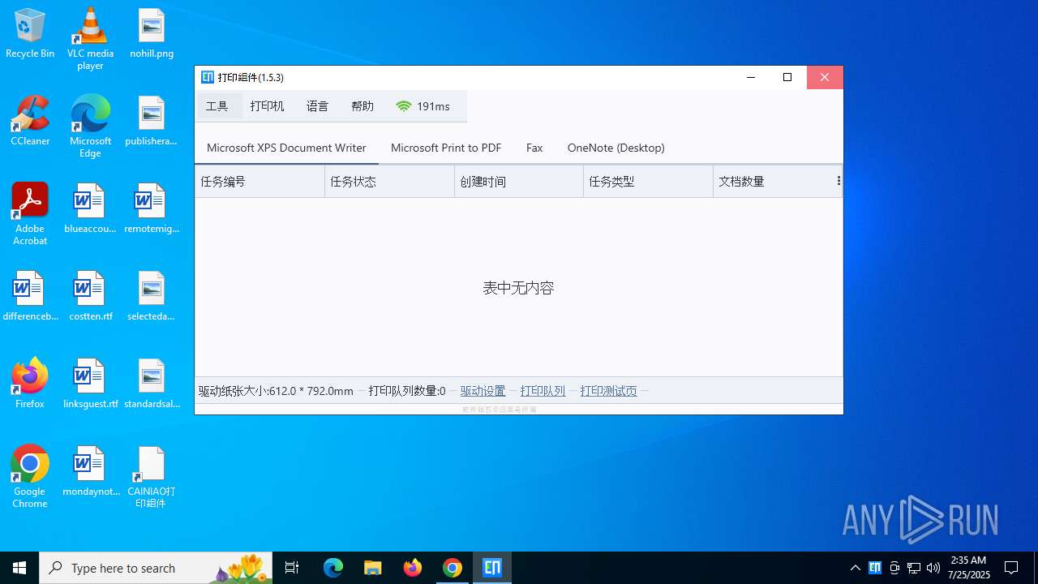
Task: Select the Firefox desktop shortcut
Action: tap(30, 384)
